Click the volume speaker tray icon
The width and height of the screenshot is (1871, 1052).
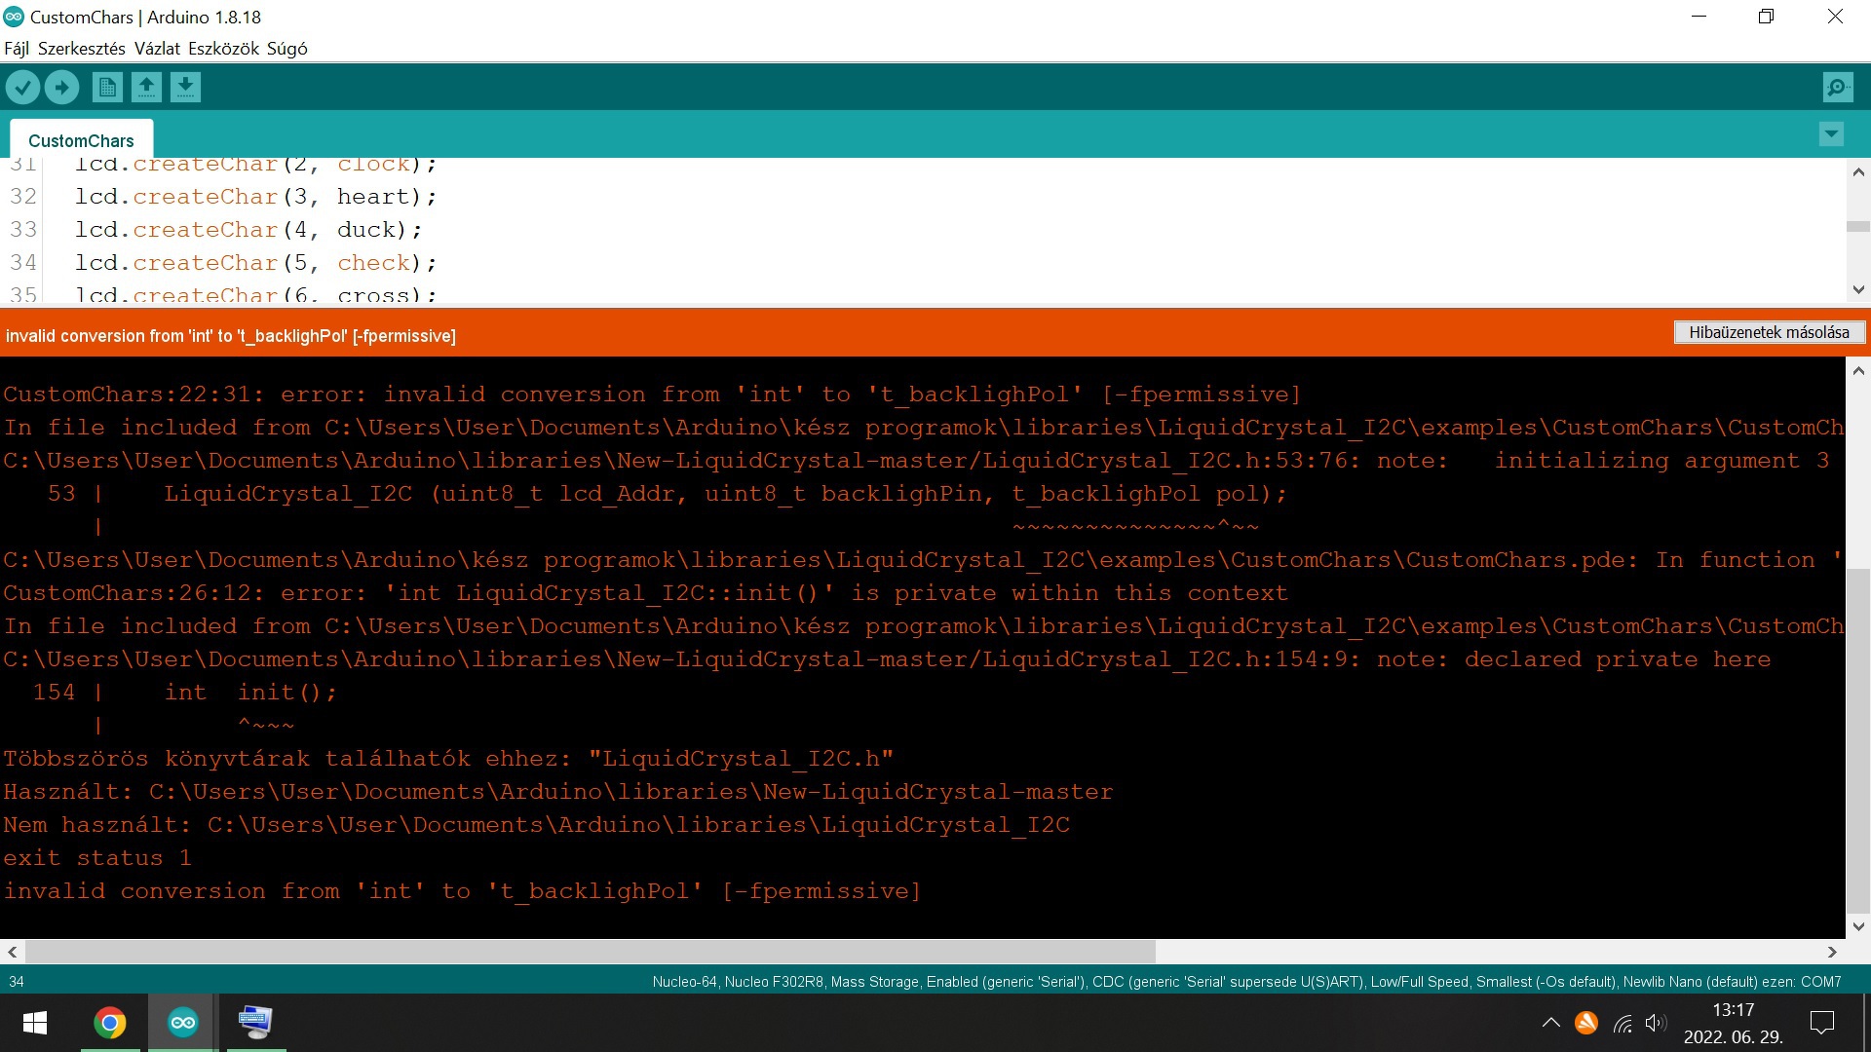(x=1655, y=1023)
